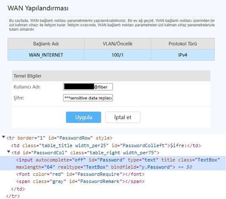Collapse the PasswordCol td element
This screenshot has width=226, height=199.
pos(8,152)
